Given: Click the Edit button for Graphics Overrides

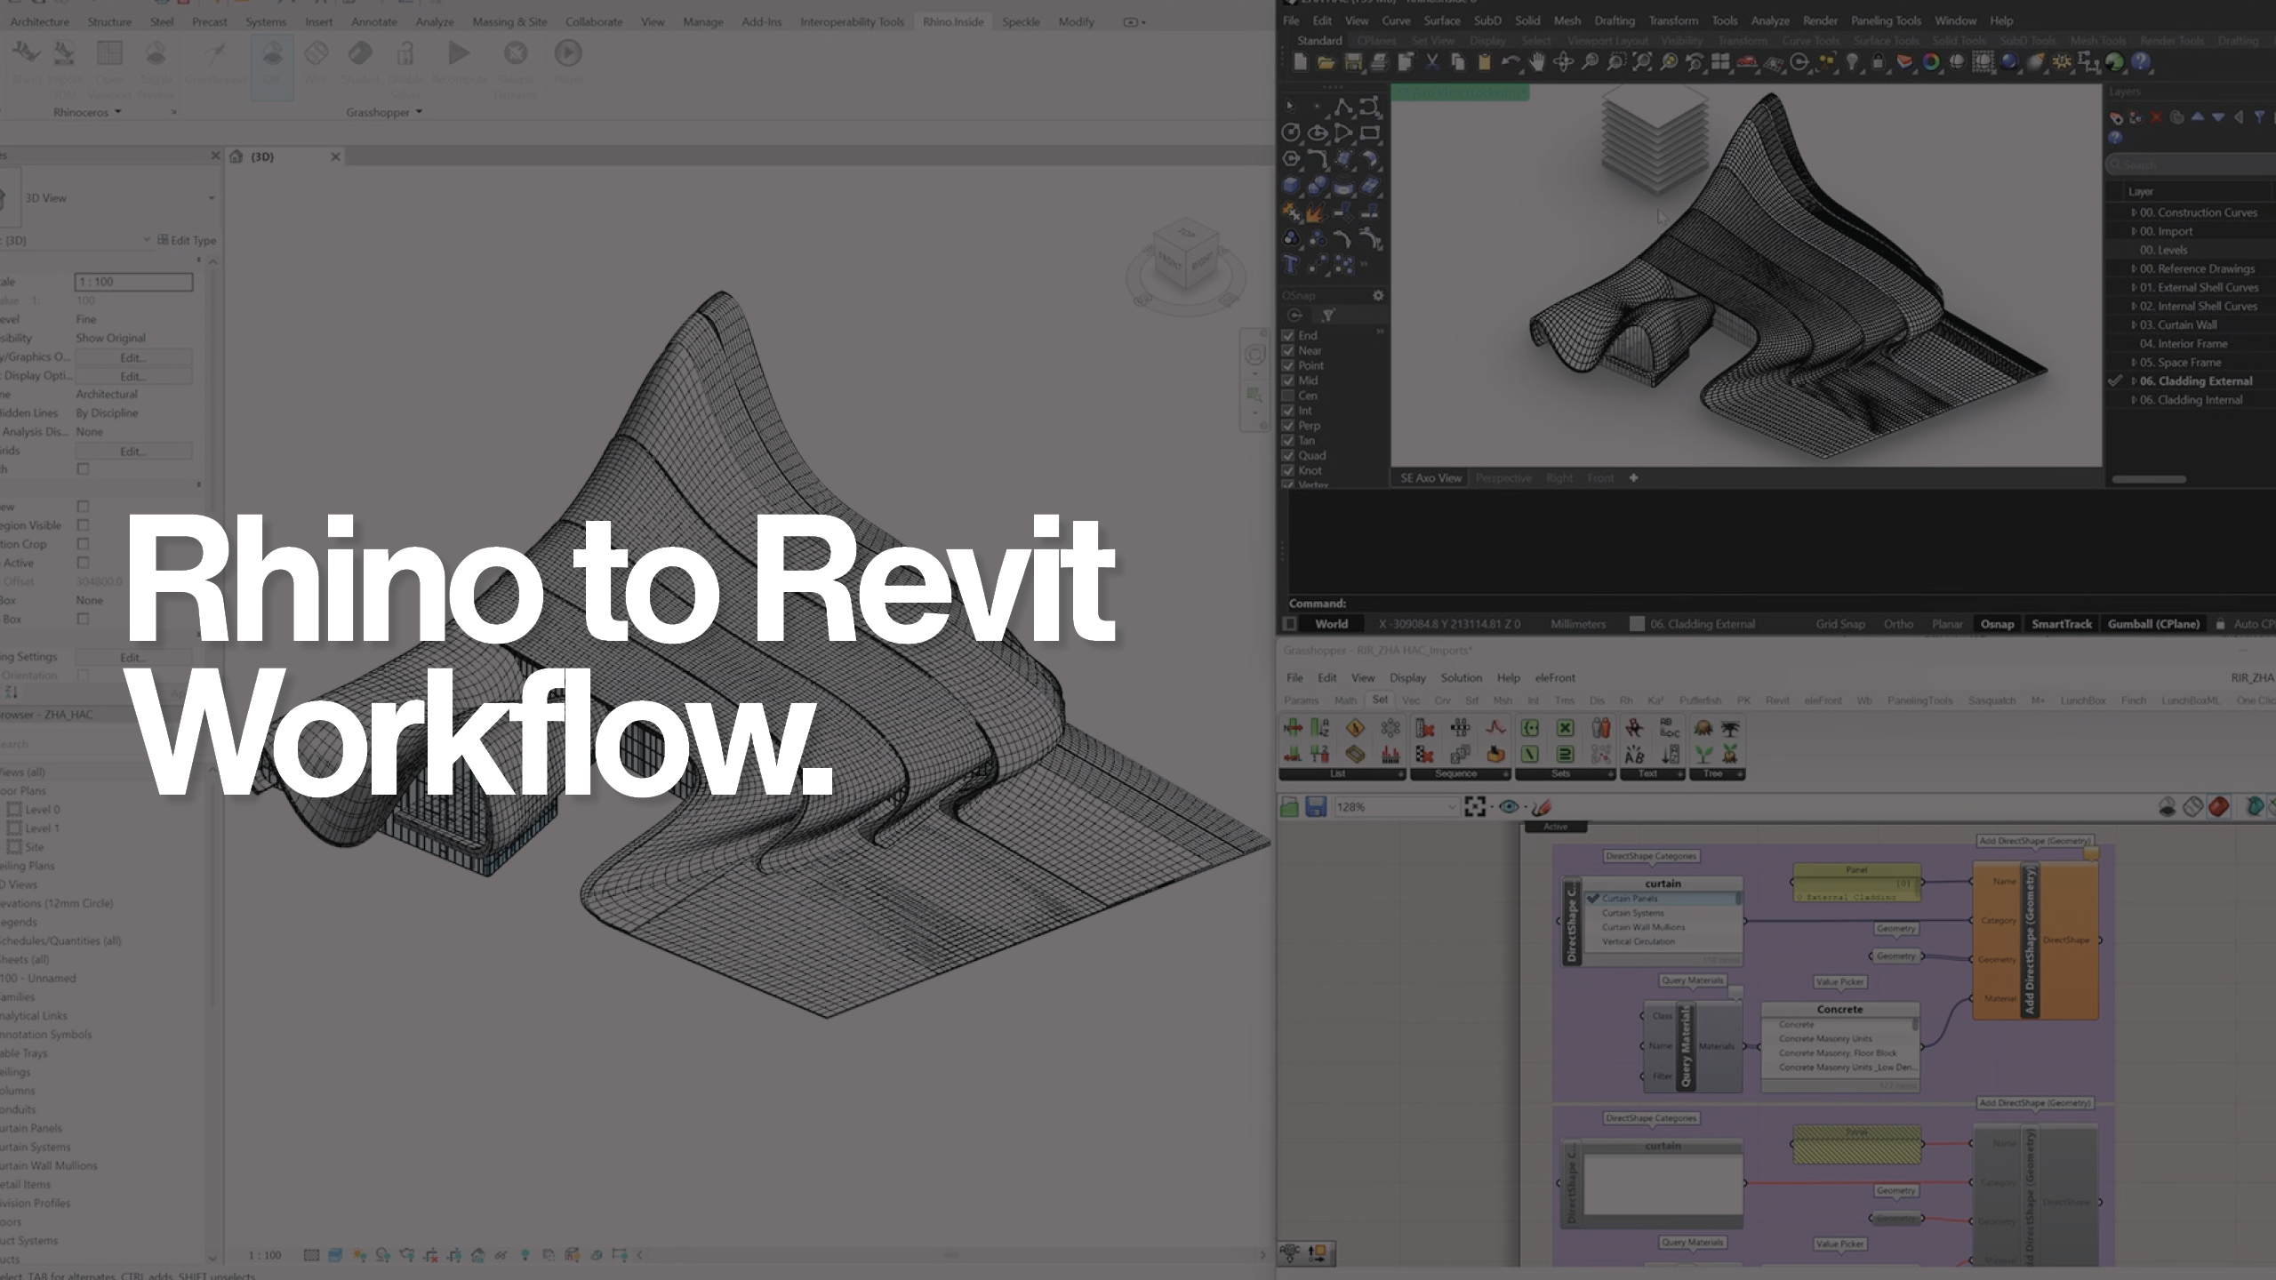Looking at the screenshot, I should pos(133,357).
